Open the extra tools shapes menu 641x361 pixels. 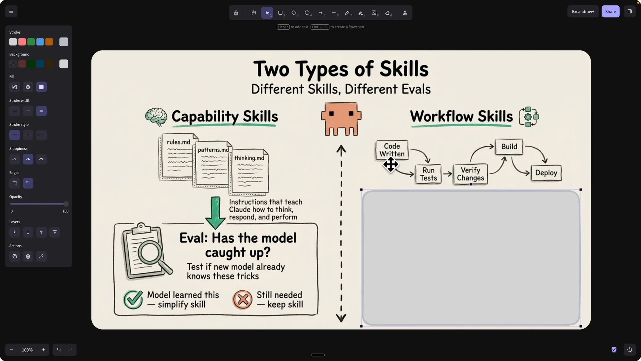(405, 13)
